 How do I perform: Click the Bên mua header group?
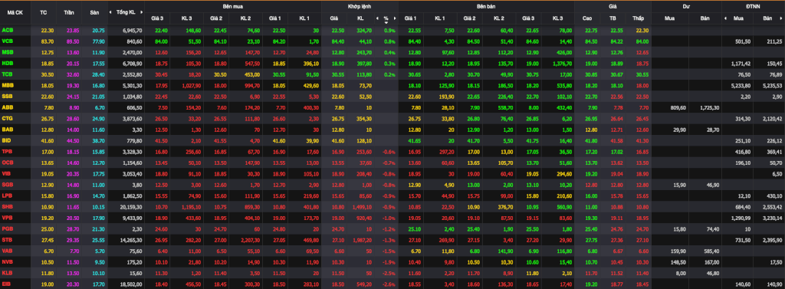[232, 6]
